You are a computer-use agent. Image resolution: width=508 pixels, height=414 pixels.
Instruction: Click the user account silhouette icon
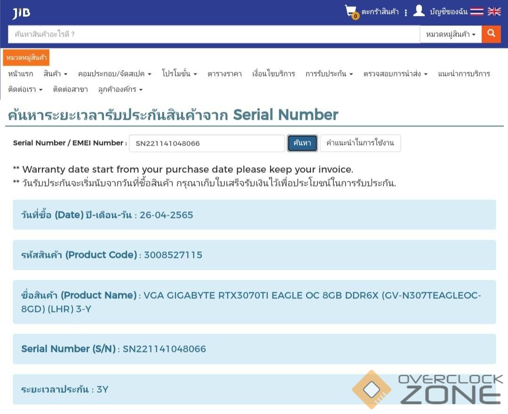pos(419,11)
